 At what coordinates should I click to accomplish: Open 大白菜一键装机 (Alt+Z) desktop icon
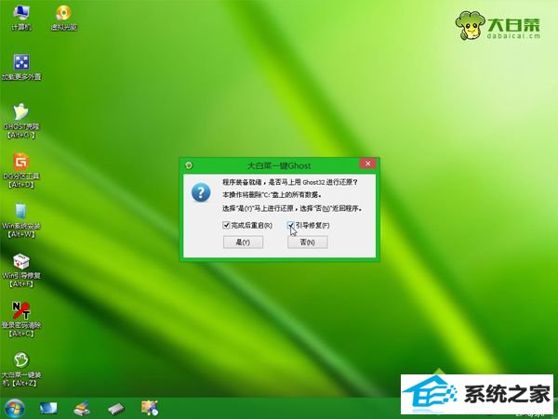(21, 370)
